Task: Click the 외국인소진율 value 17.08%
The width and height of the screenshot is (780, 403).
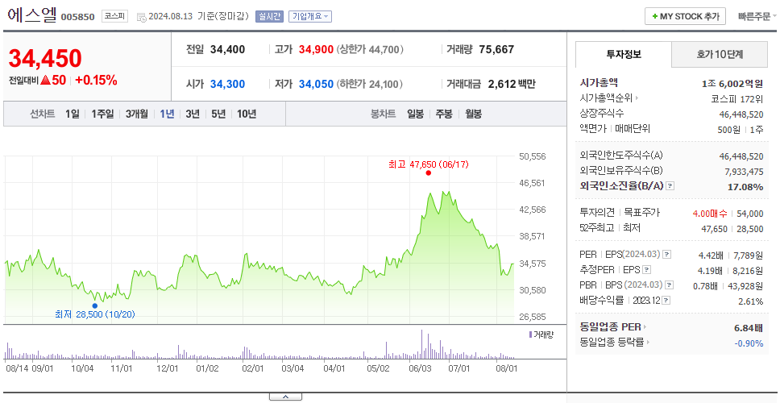Action: pyautogui.click(x=746, y=187)
